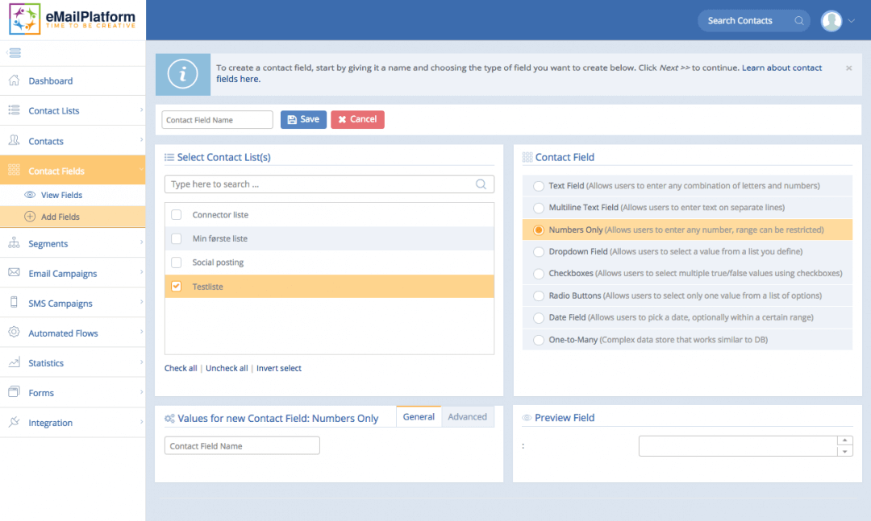Switch to the Advanced tab
The height and width of the screenshot is (521, 871).
click(467, 416)
